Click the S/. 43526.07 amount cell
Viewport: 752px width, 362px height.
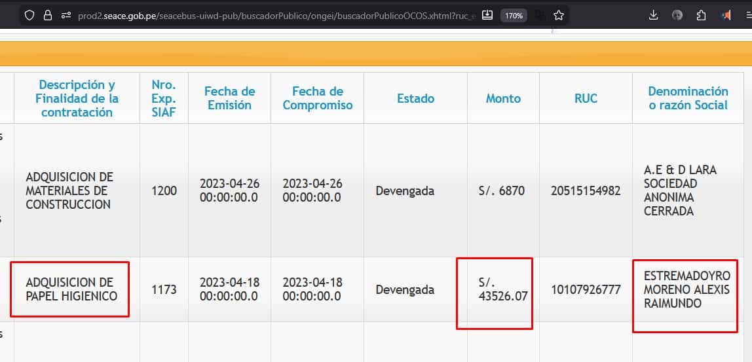pos(502,289)
